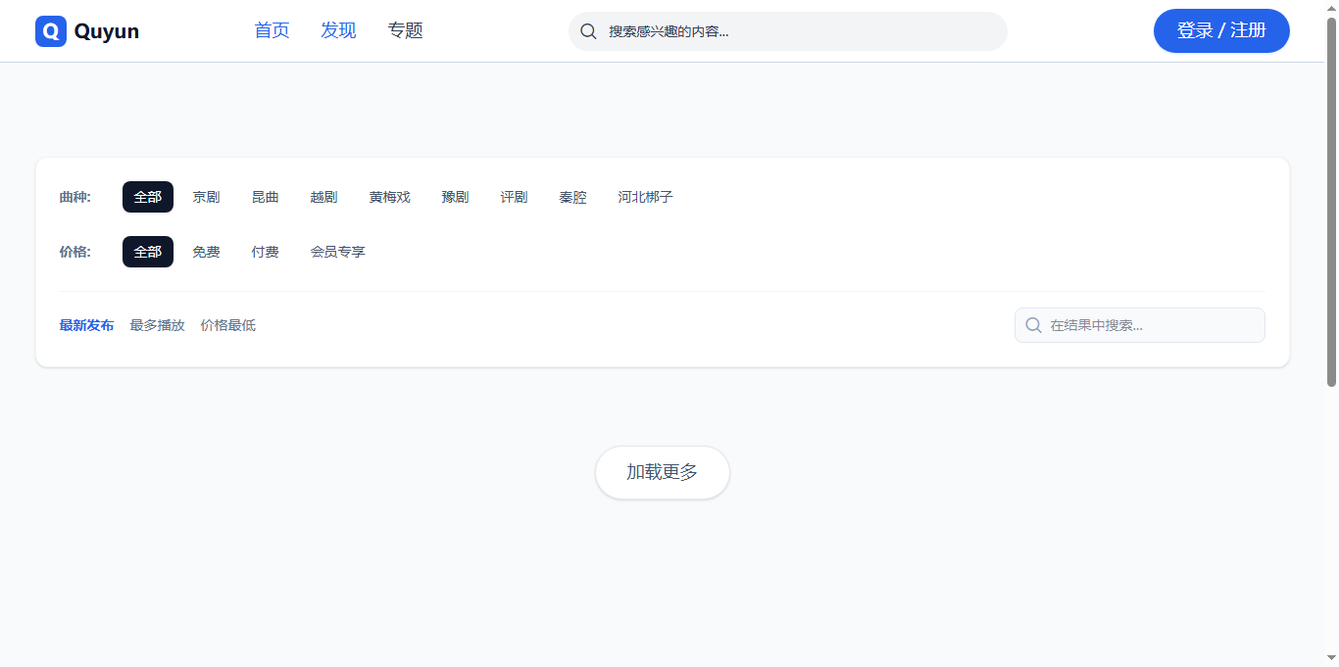
Task: Sort results by 价格最低
Action: pos(227,325)
